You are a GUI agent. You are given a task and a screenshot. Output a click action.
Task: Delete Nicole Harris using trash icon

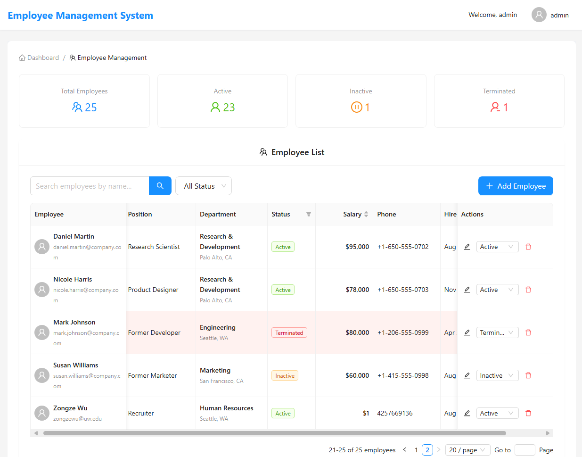coord(528,290)
